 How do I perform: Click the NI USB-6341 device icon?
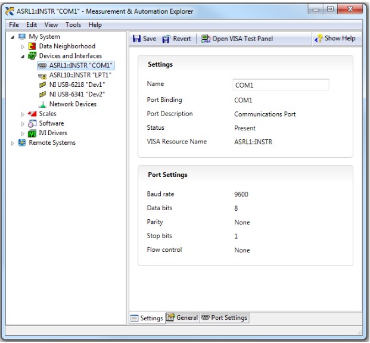(42, 95)
